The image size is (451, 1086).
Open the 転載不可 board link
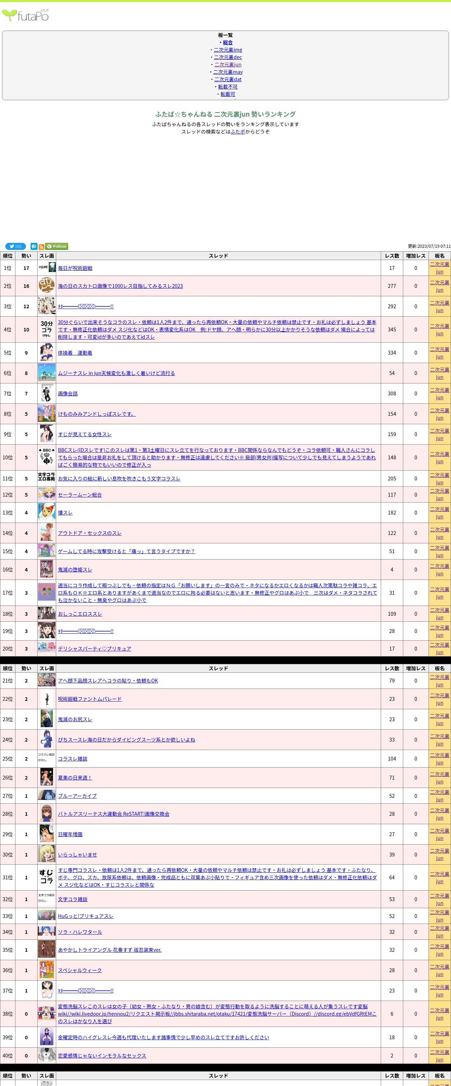(228, 87)
